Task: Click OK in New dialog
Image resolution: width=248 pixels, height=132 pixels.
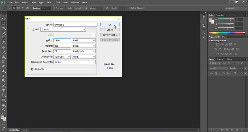Action: [110, 25]
